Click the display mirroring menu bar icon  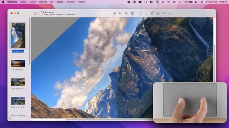[140, 2]
